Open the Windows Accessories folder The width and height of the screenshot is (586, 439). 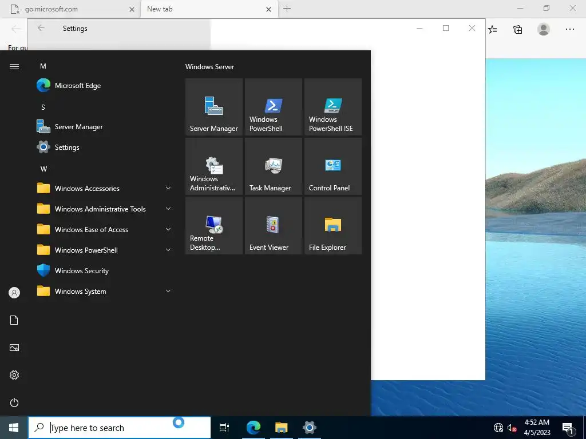pos(106,188)
